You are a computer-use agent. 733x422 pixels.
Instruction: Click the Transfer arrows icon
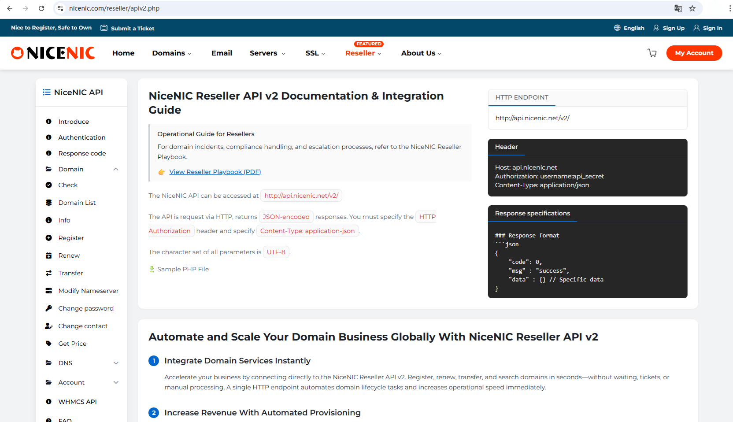(x=48, y=273)
